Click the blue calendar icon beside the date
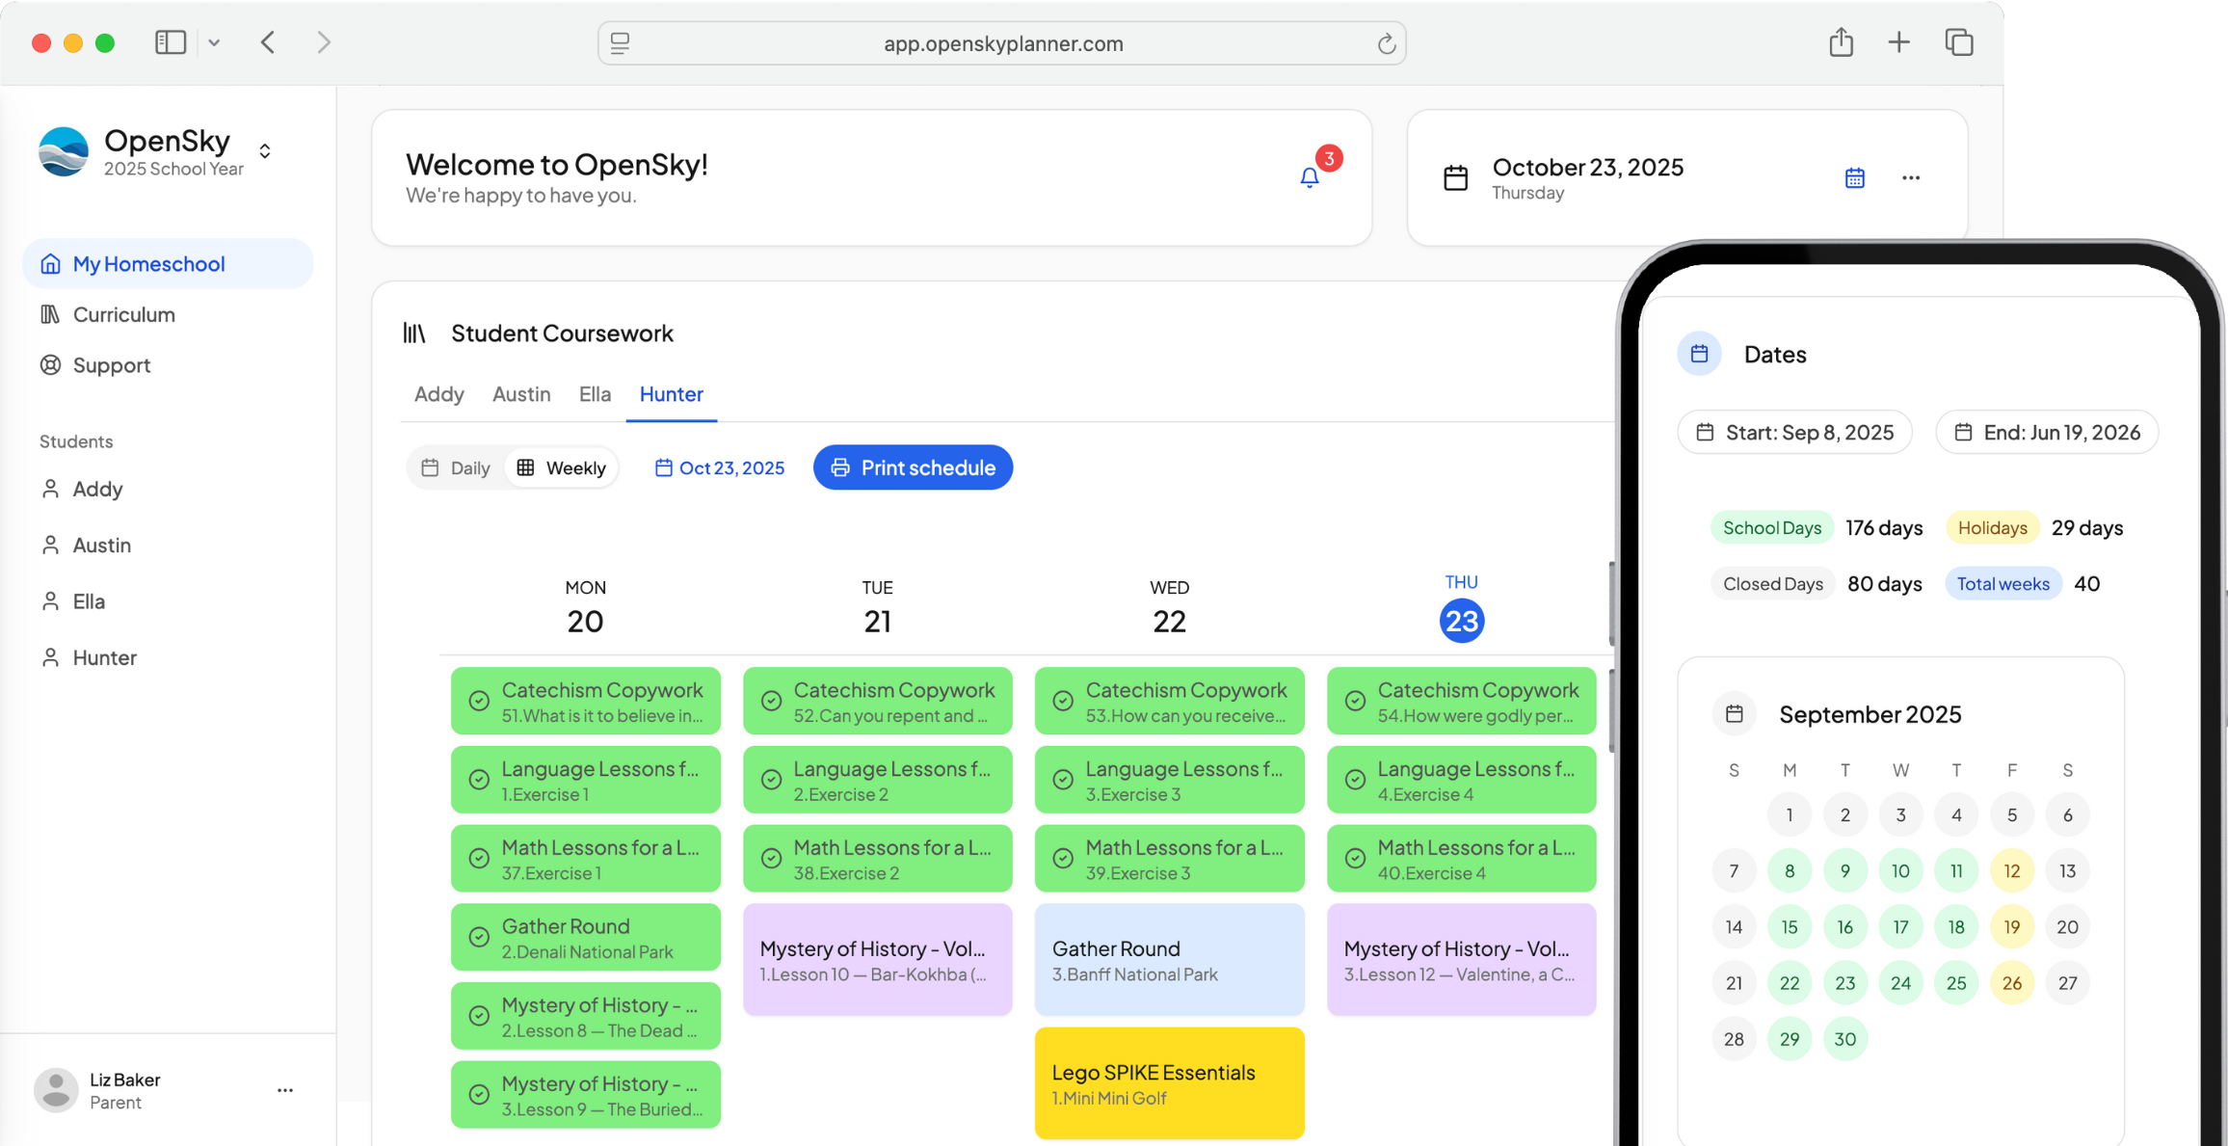The image size is (2228, 1146). (x=1854, y=177)
